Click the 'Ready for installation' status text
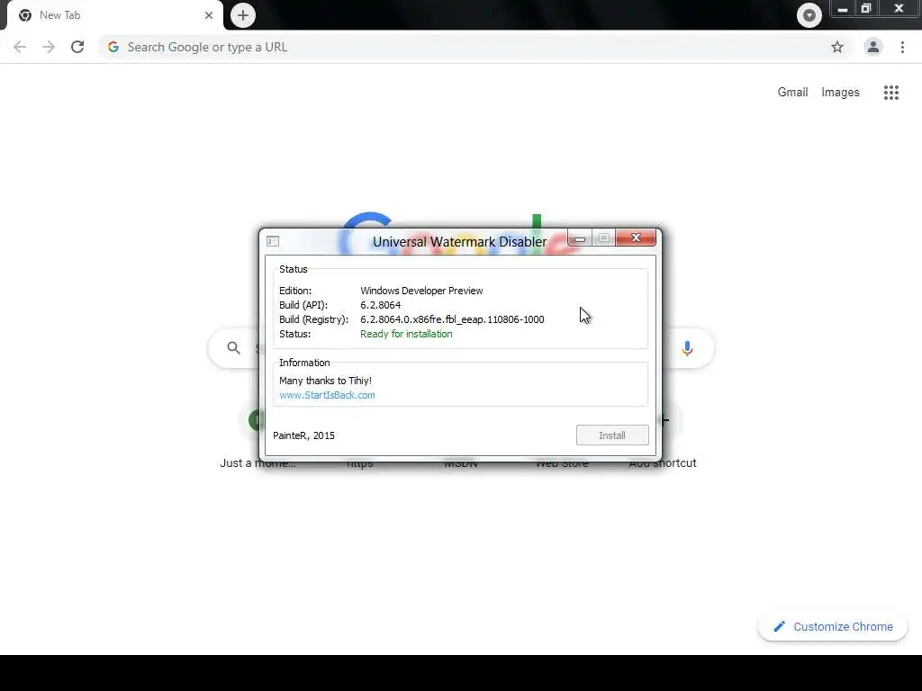The height and width of the screenshot is (691, 922). coord(406,334)
